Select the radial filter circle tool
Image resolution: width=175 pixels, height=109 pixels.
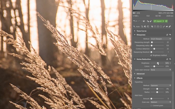(161, 27)
